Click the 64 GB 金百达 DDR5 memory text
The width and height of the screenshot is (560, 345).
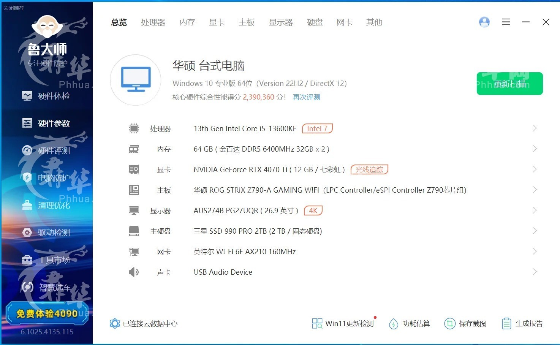(261, 149)
